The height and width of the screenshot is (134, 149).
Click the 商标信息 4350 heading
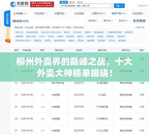tap(21, 21)
